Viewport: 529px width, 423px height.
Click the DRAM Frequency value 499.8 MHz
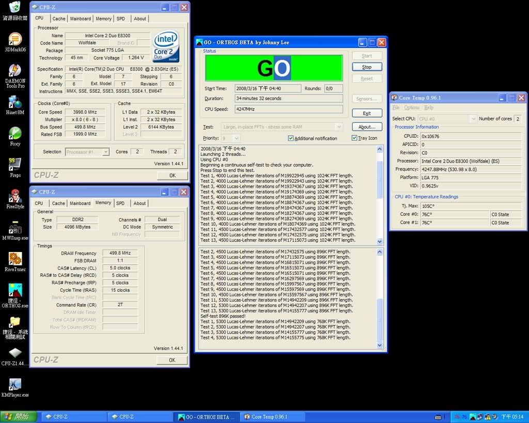(x=120, y=253)
